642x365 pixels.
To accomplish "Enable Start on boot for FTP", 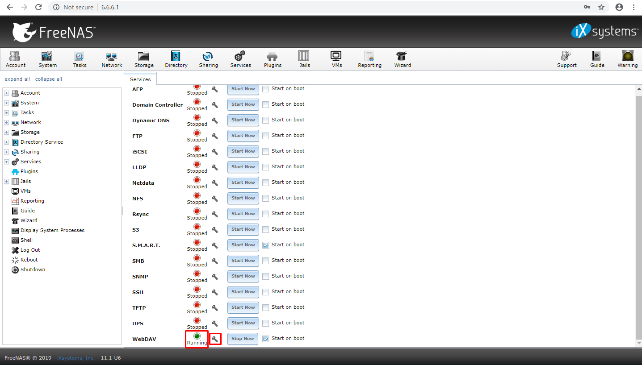I will [265, 135].
